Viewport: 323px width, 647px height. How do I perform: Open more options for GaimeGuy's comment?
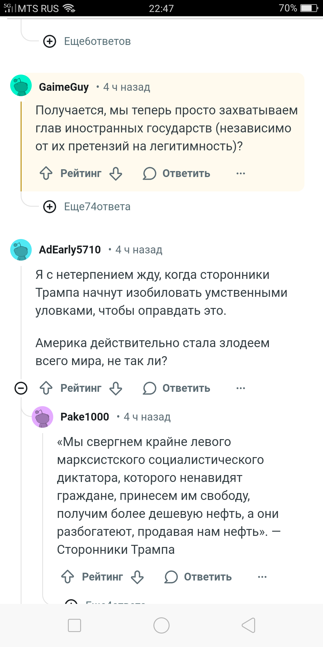(x=241, y=173)
